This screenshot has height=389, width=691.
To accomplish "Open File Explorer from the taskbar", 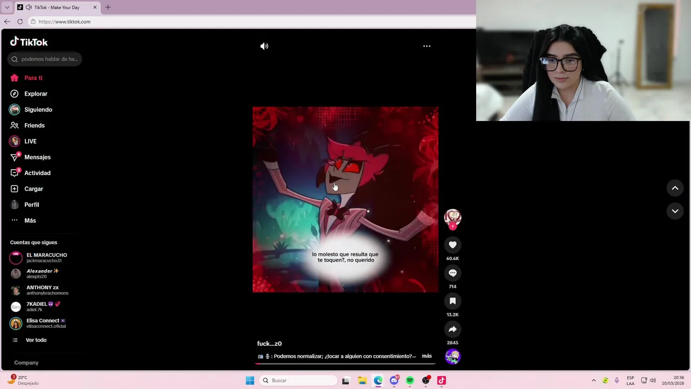I will (362, 380).
